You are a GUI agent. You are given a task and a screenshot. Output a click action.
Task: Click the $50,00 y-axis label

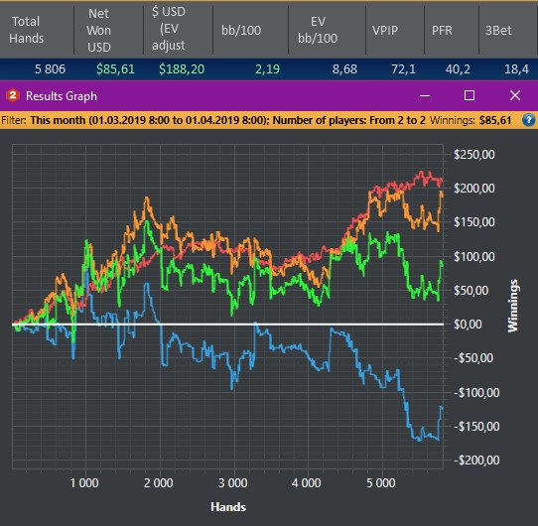pos(471,290)
